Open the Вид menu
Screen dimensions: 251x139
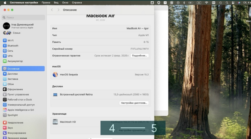click(56, 3)
